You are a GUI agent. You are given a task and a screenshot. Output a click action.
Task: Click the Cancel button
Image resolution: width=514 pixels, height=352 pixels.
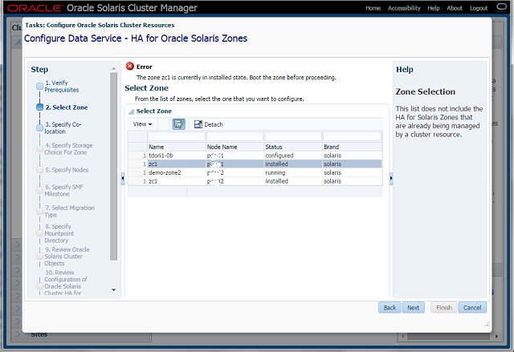point(472,308)
